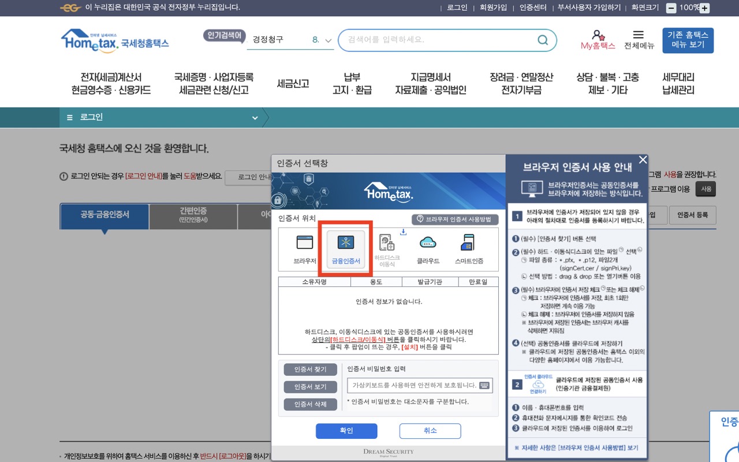Click the 인증서 클라우드 연결하기 icon
Viewport: 739px width, 462px height.
[x=538, y=383]
